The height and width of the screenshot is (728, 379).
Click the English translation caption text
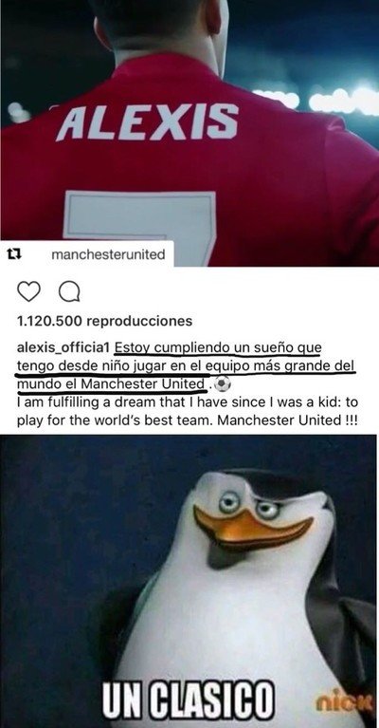coord(189,411)
